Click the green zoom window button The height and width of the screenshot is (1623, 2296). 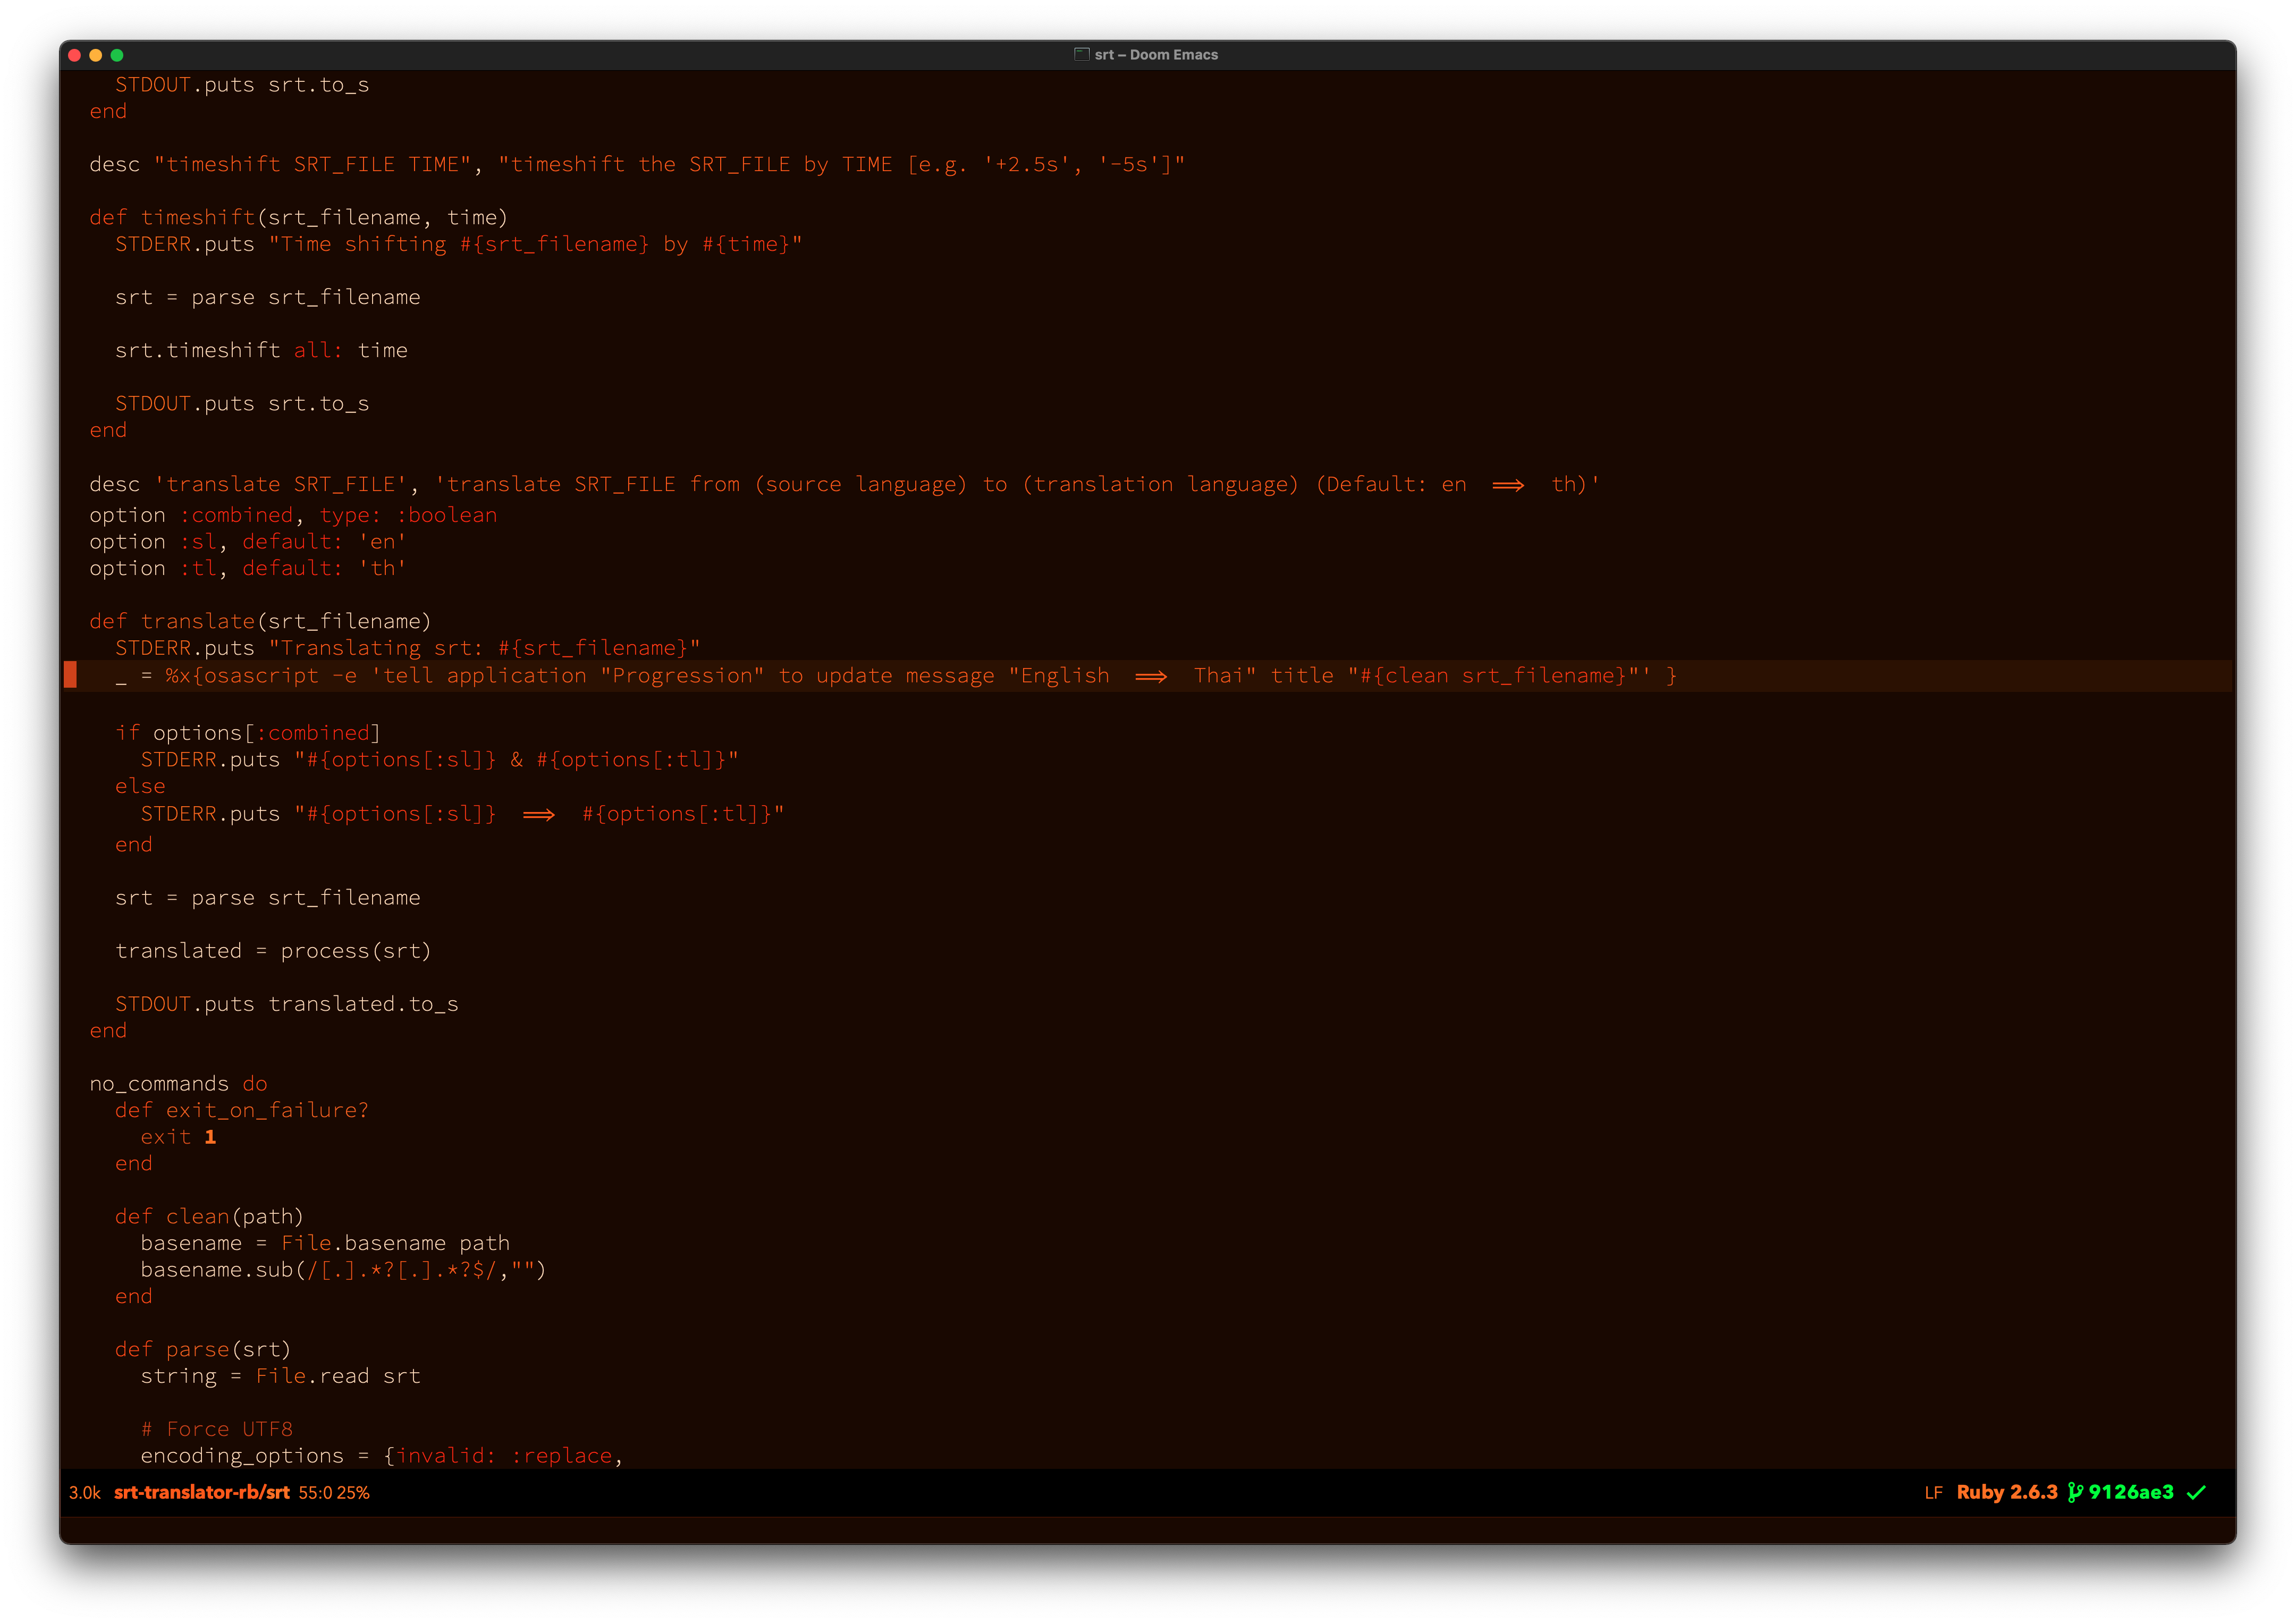click(x=117, y=55)
